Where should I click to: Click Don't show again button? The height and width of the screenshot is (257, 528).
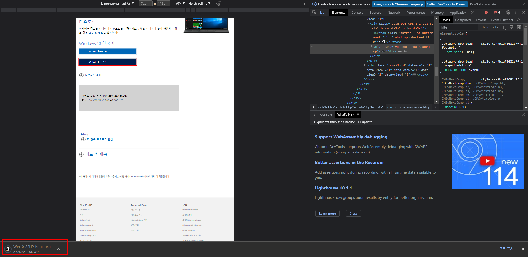[x=483, y=4]
